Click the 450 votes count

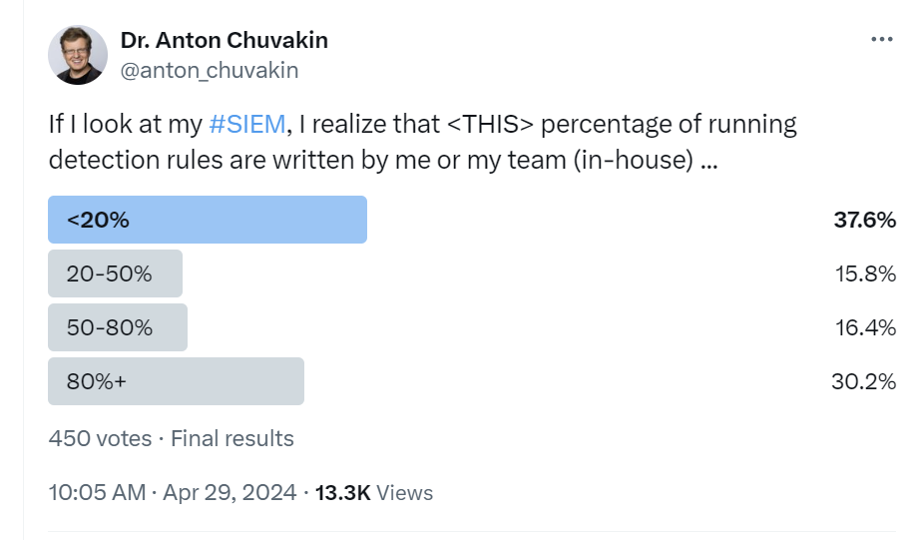[100, 438]
